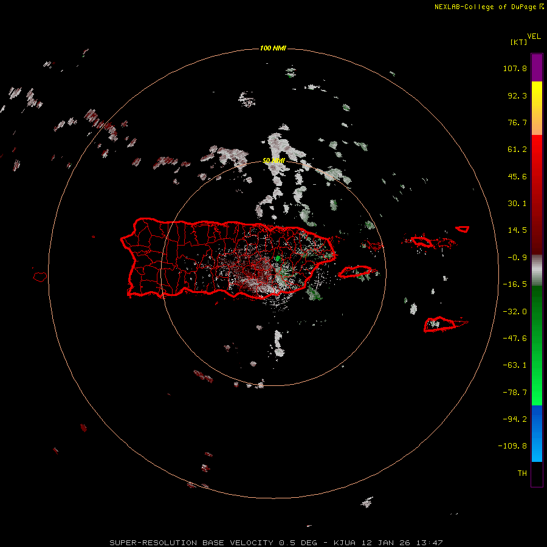Image resolution: width=547 pixels, height=547 pixels.
Task: Click the -94.2 velocity scale value
Action: (515, 419)
